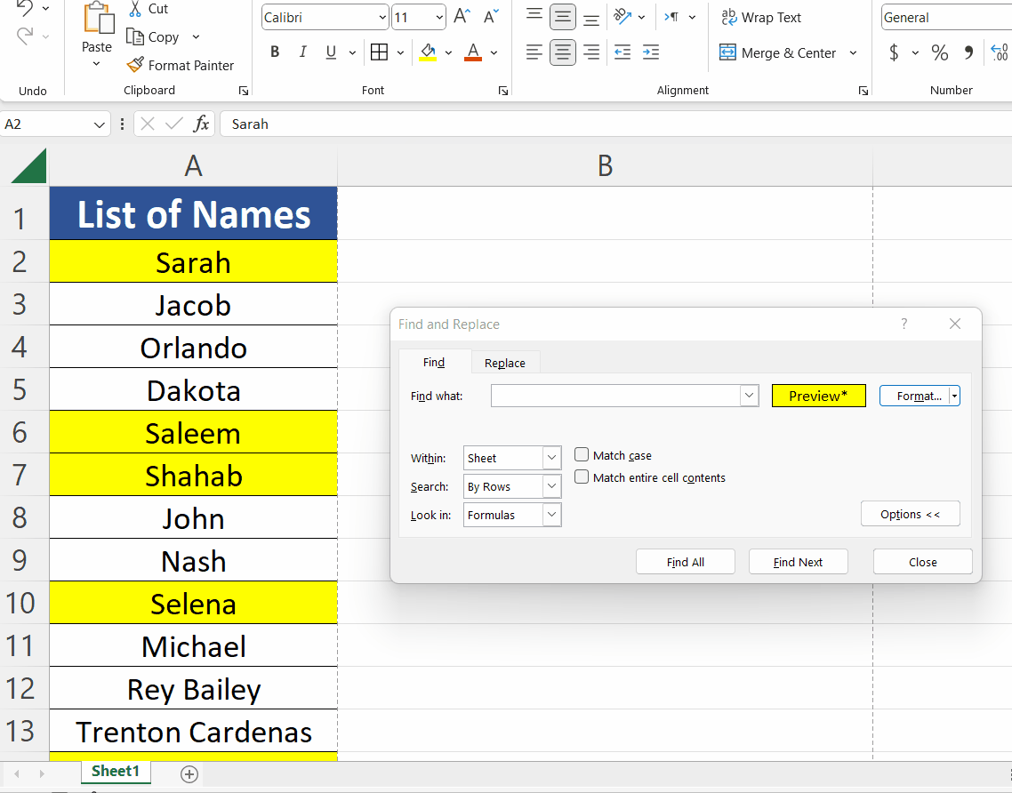The width and height of the screenshot is (1012, 793).
Task: Apply percent number format
Action: pyautogui.click(x=940, y=52)
